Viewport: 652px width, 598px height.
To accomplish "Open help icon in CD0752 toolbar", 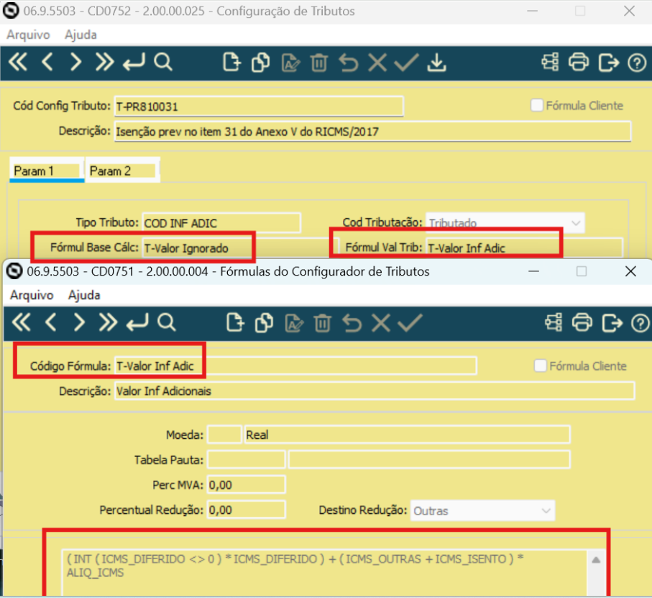I will (637, 63).
